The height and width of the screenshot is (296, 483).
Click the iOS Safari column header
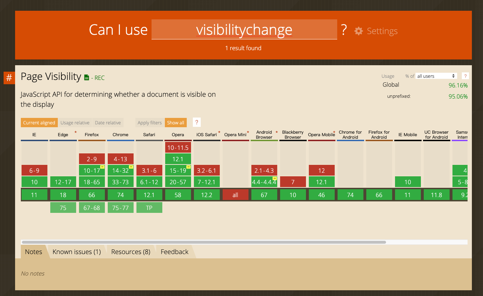pyautogui.click(x=206, y=135)
